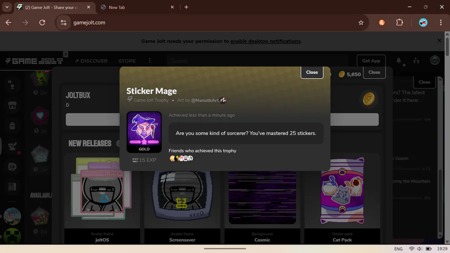This screenshot has width=450, height=253.
Task: Click the orange extension icon in toolbar
Action: tap(381, 22)
